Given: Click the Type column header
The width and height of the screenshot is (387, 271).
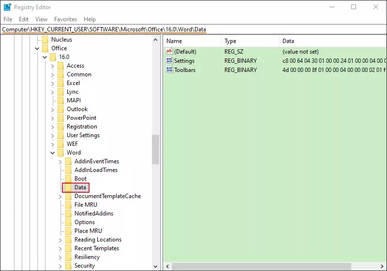Looking at the screenshot, I should point(250,41).
